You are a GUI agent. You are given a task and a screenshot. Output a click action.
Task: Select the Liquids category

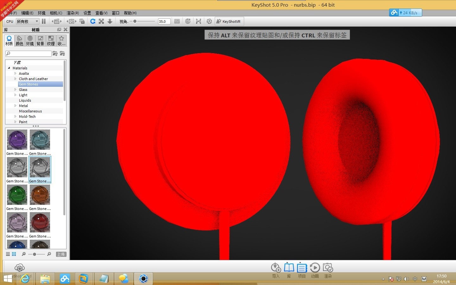tap(25, 100)
